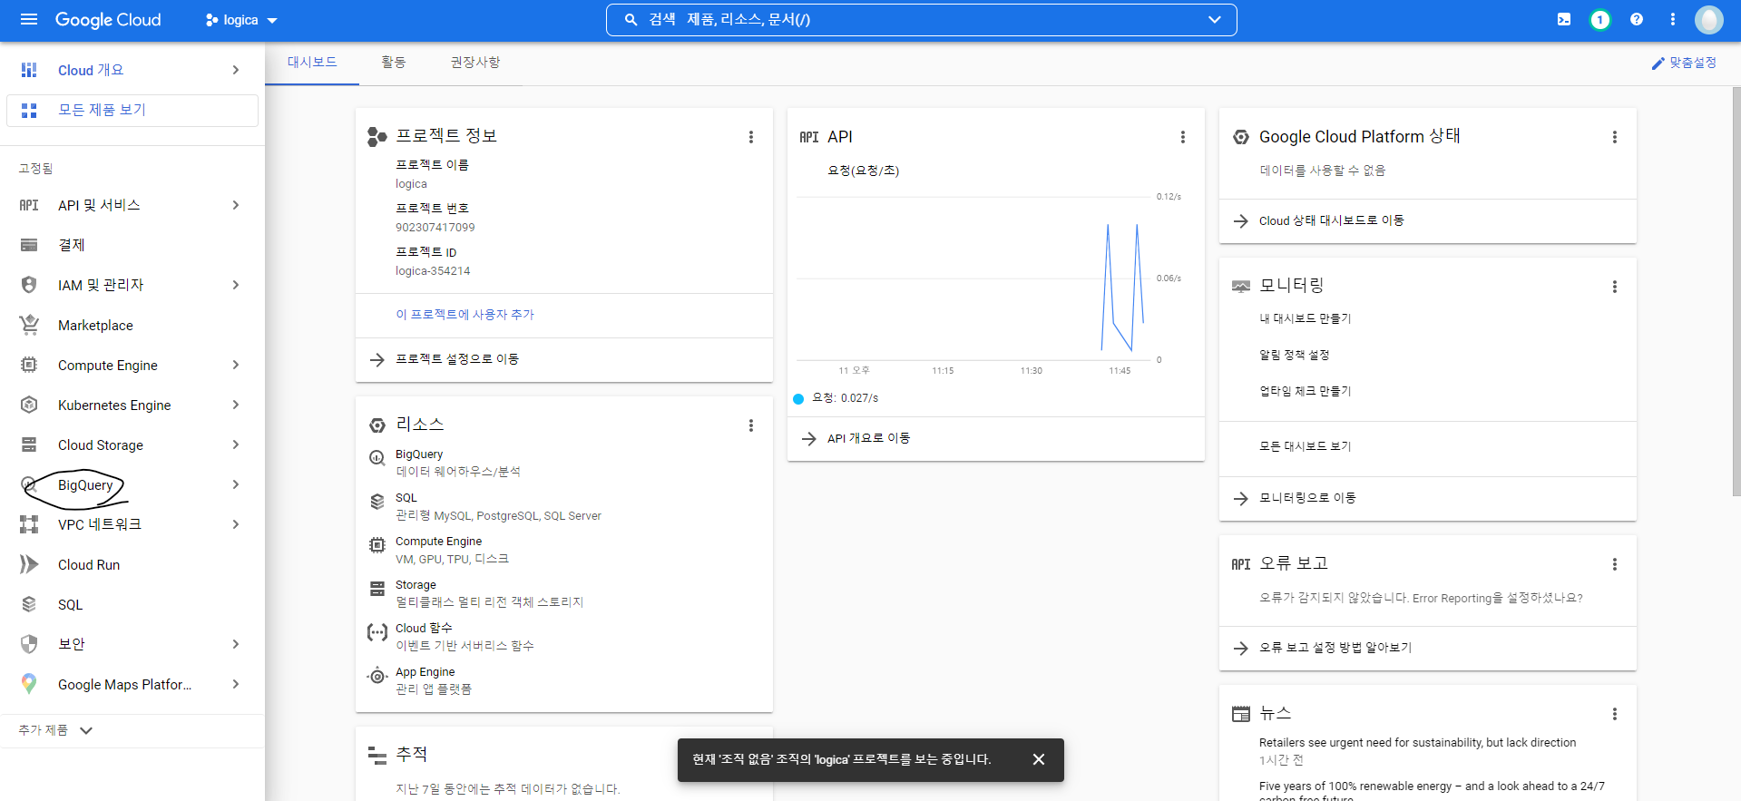Click the 결제 billing card icon
The image size is (1741, 801).
point(29,245)
